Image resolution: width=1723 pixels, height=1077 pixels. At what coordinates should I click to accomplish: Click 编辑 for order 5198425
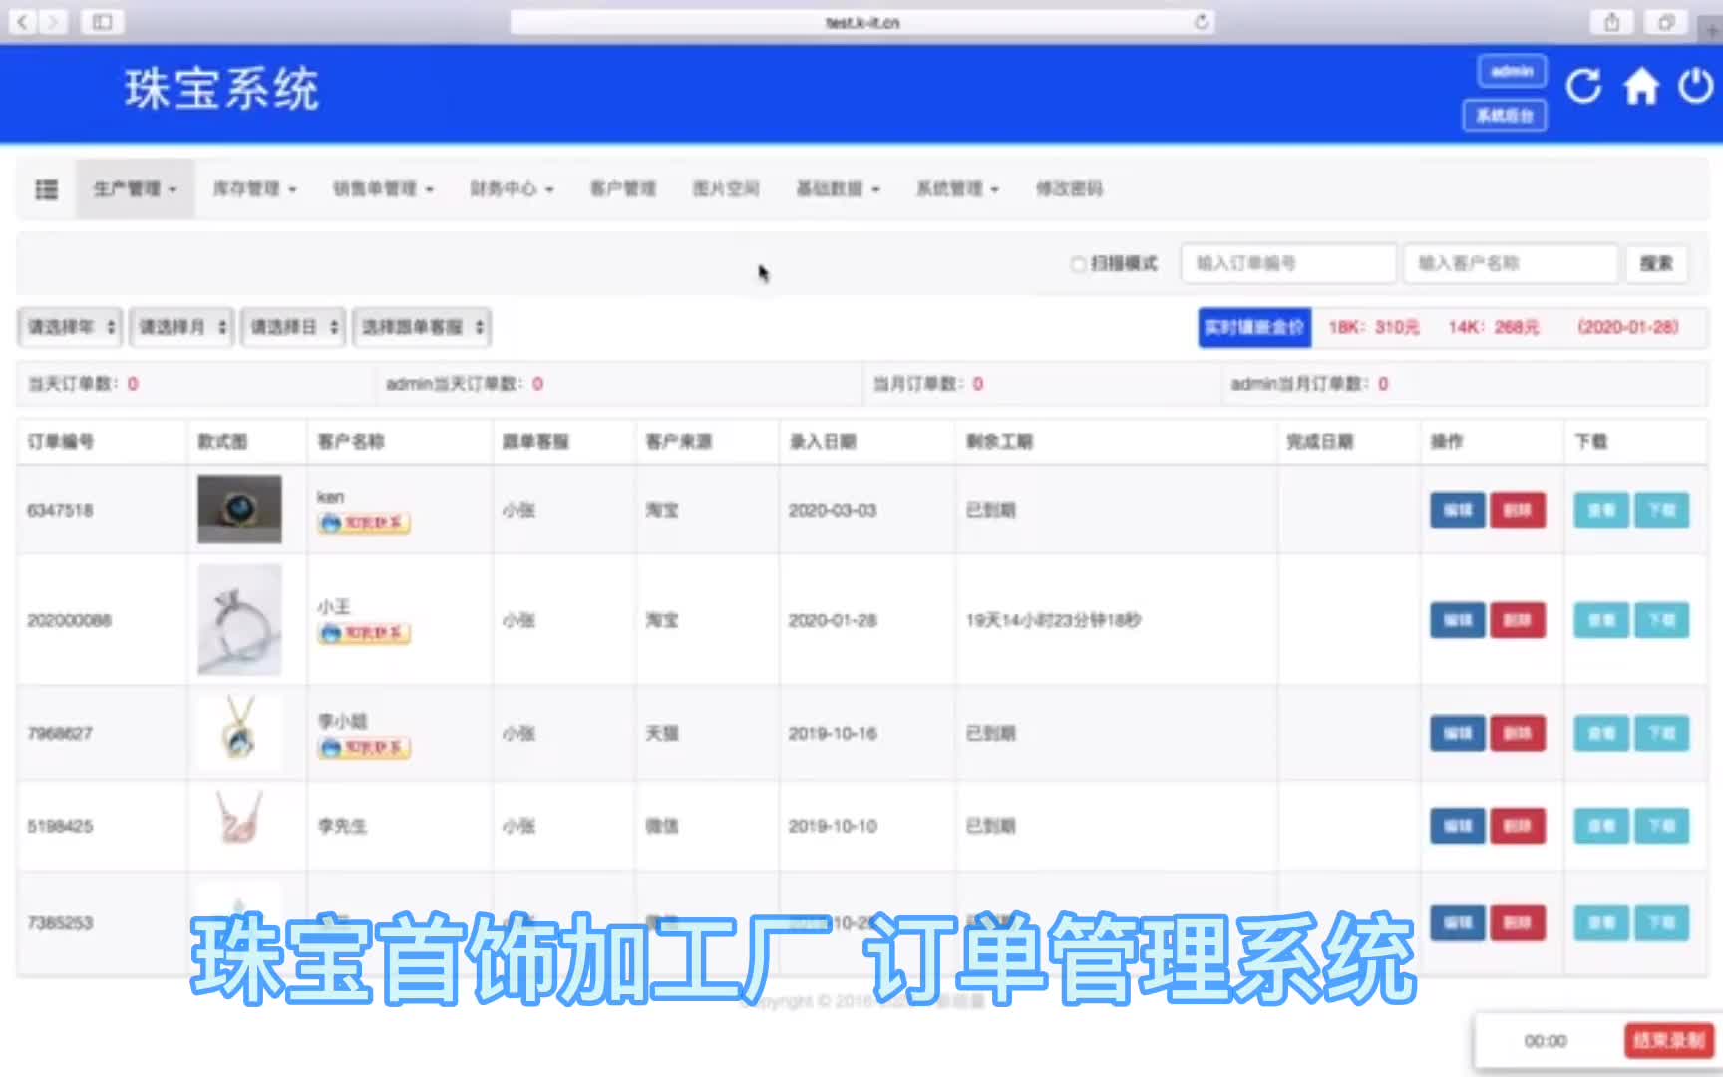pos(1458,826)
